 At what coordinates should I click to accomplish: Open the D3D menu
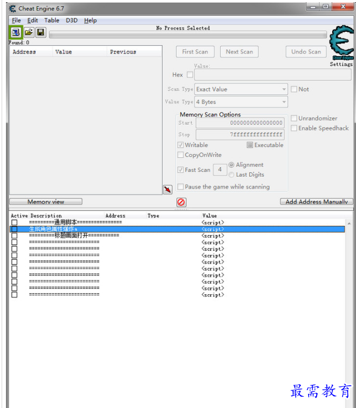click(x=72, y=20)
